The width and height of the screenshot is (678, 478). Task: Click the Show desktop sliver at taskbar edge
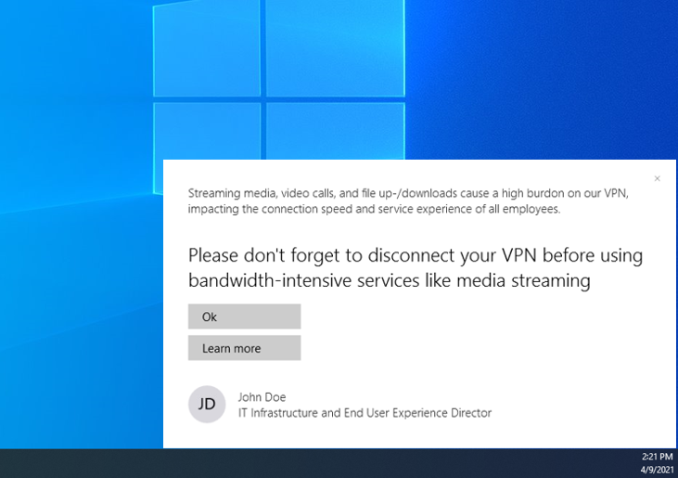tap(676, 463)
